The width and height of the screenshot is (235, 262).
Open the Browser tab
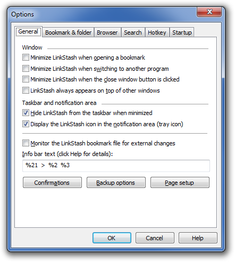coord(107,32)
